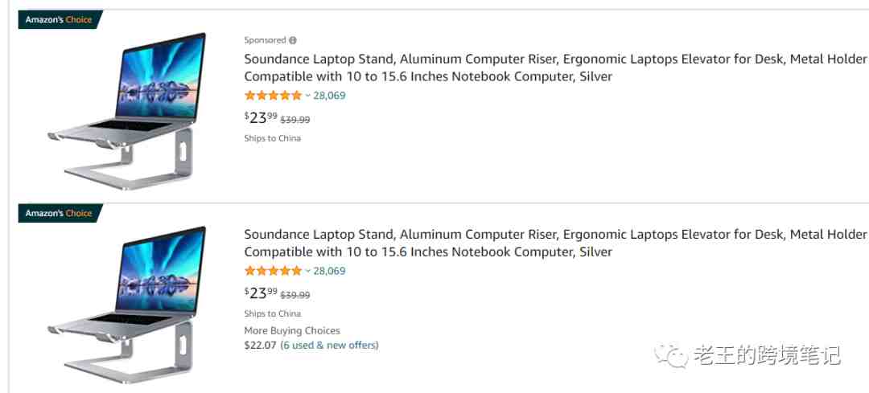Click the $23.99 price above More Buying Choices
869x393 pixels.
[261, 293]
